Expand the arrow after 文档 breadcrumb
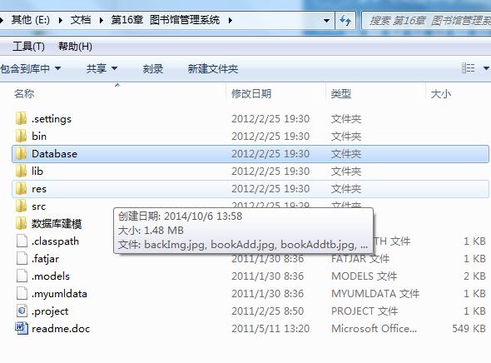The width and height of the screenshot is (491, 363). click(x=102, y=20)
